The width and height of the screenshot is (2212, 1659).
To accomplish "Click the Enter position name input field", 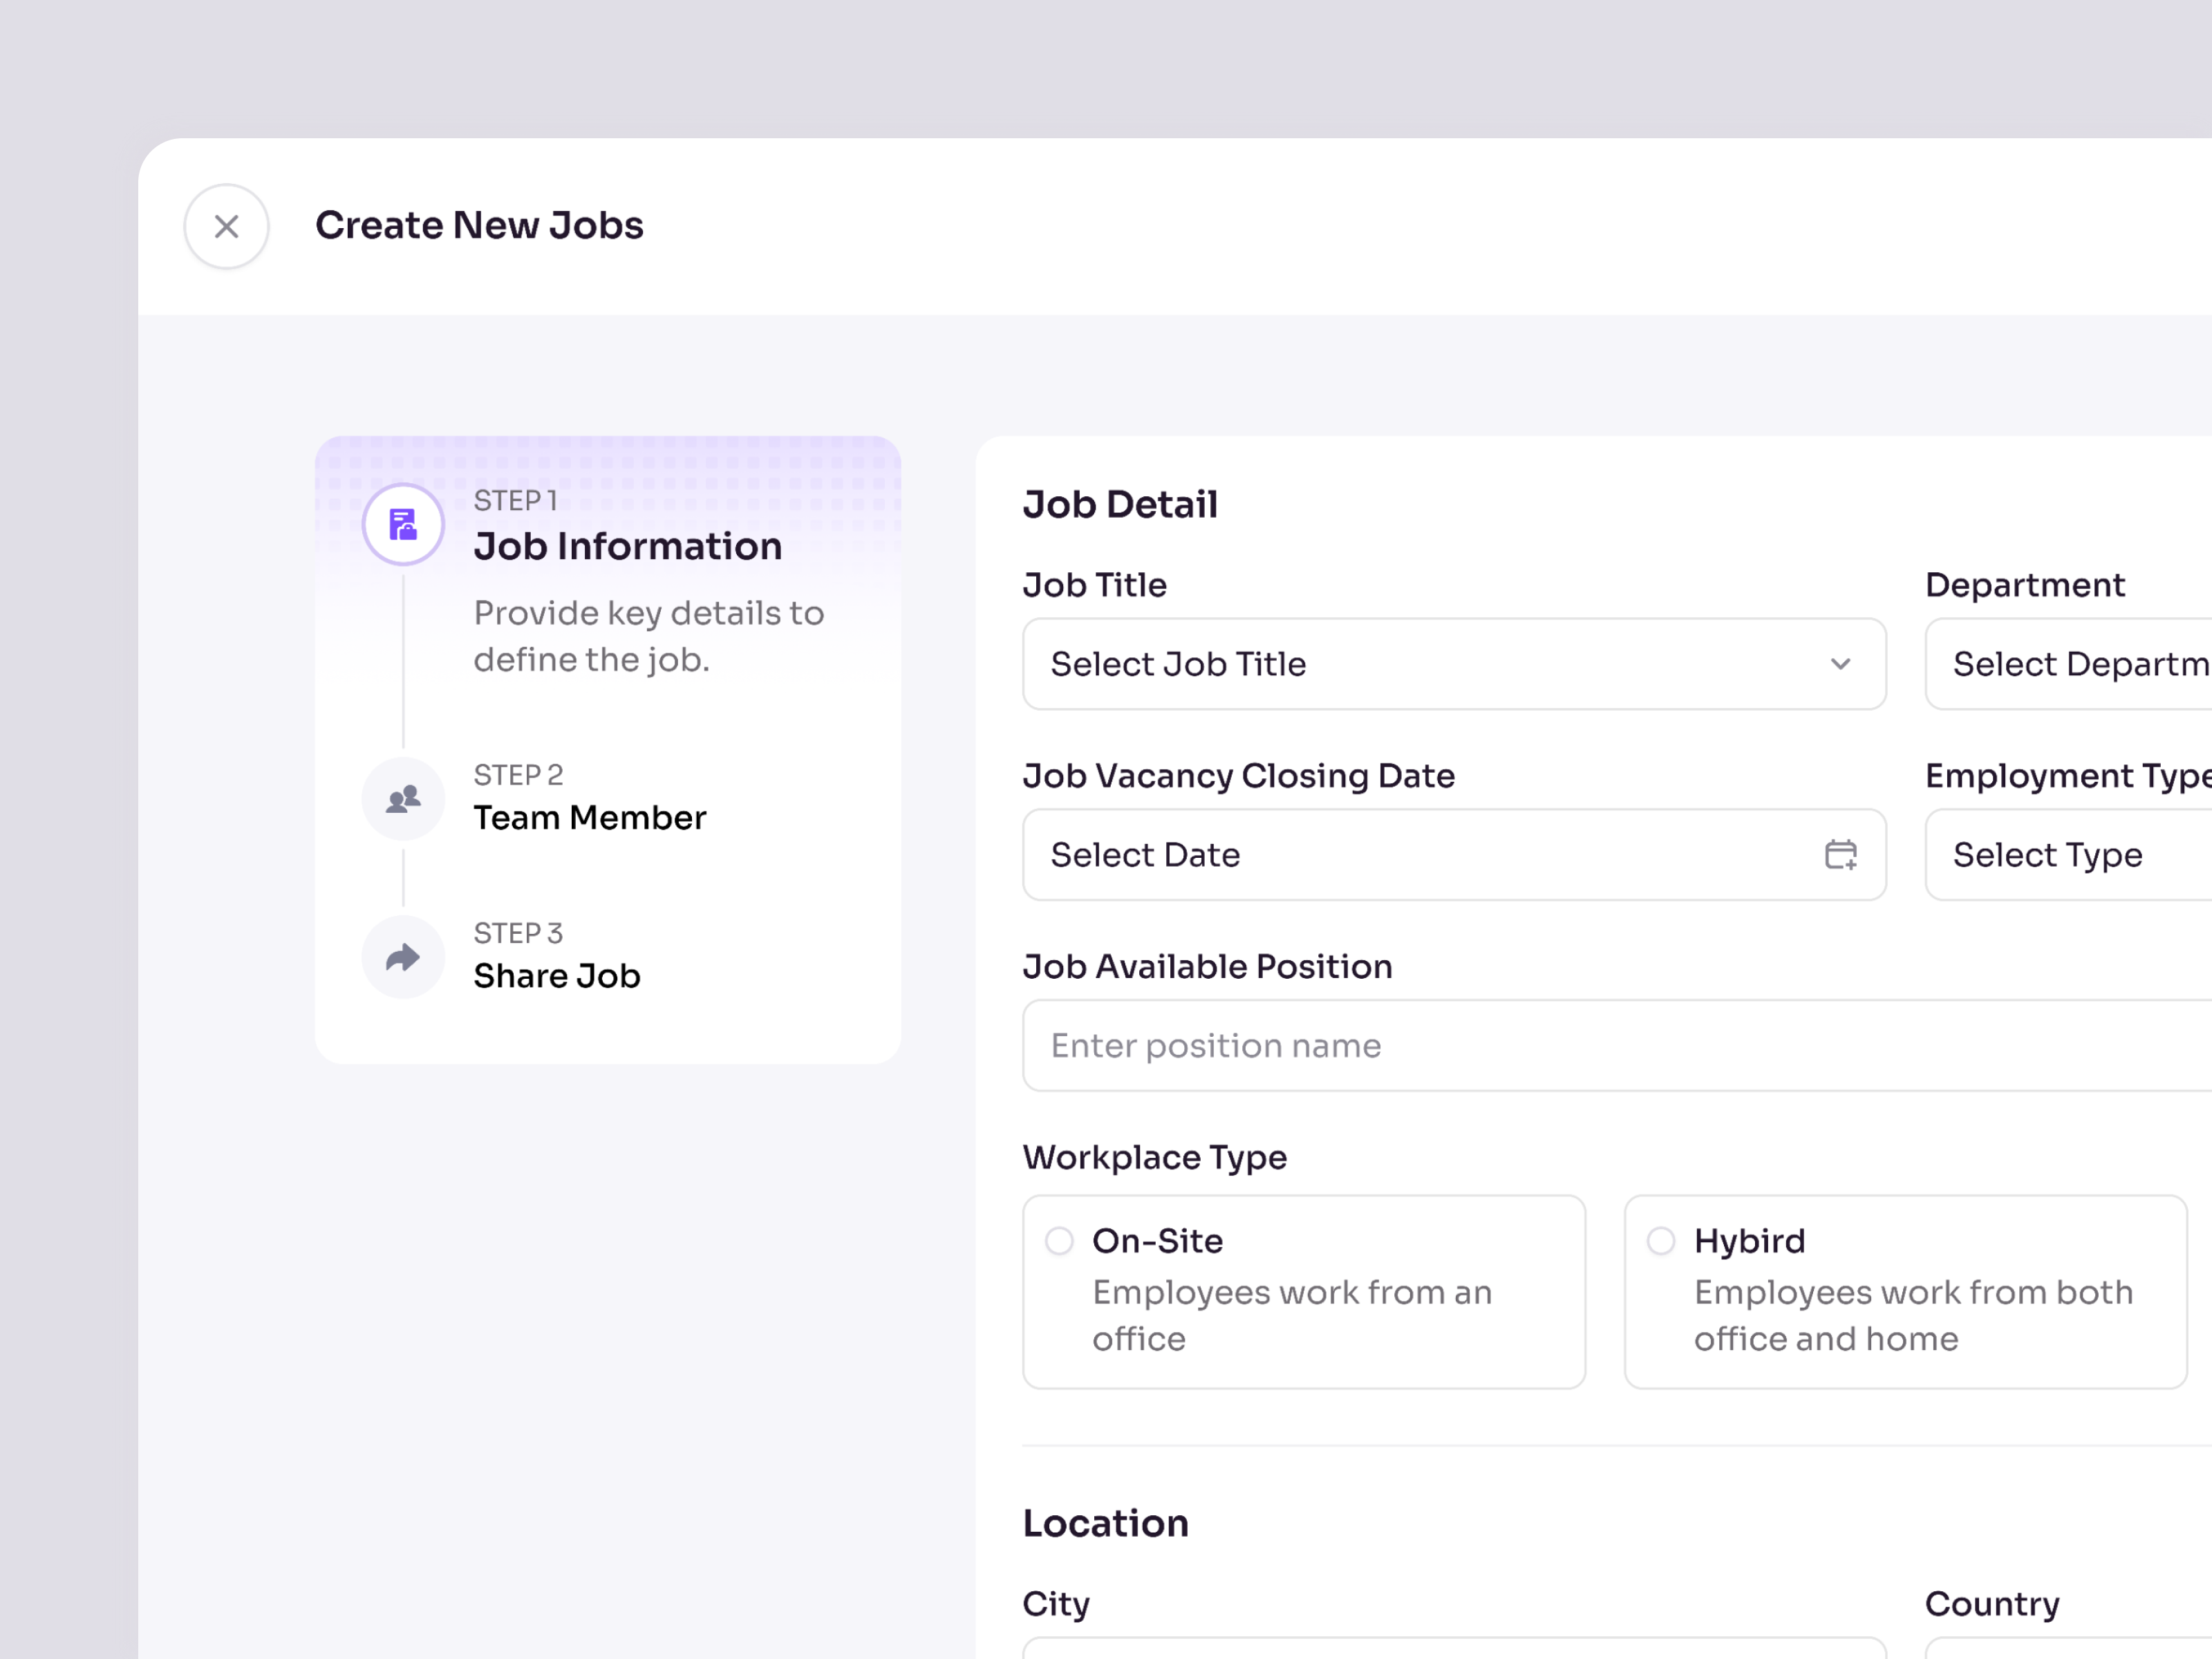I will click(x=1400, y=1045).
